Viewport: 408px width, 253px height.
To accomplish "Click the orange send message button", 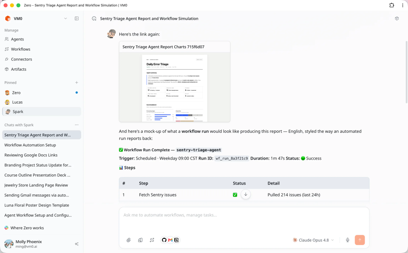I will click(x=360, y=240).
